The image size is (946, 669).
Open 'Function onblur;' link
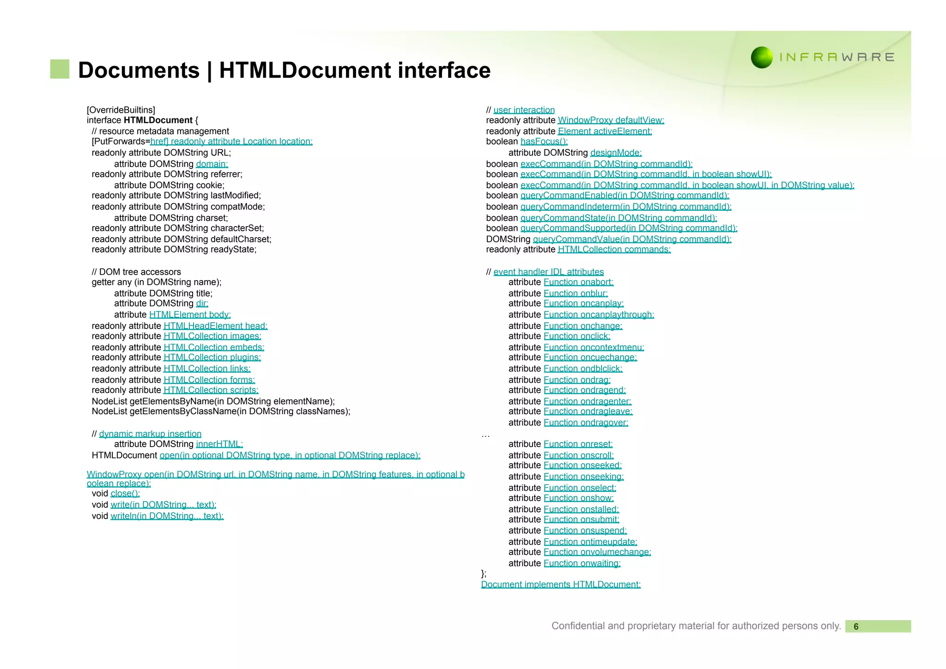click(x=576, y=293)
